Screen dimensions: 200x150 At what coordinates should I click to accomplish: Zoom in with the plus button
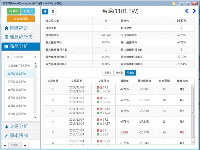(25, 145)
